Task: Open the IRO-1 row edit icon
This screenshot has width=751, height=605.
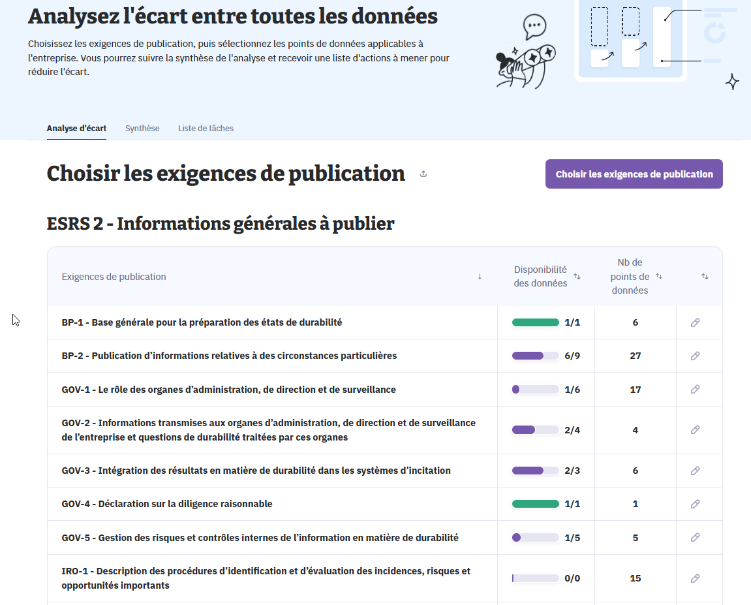Action: pos(695,578)
